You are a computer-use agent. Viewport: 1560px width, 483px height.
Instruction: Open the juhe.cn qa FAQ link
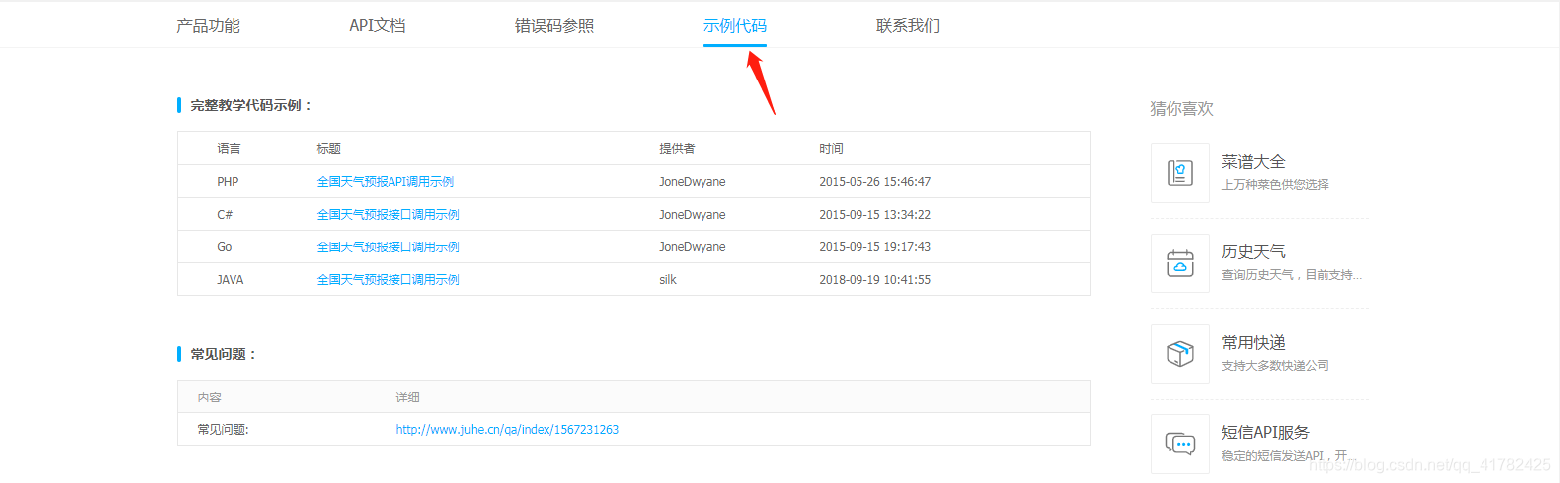coord(507,430)
